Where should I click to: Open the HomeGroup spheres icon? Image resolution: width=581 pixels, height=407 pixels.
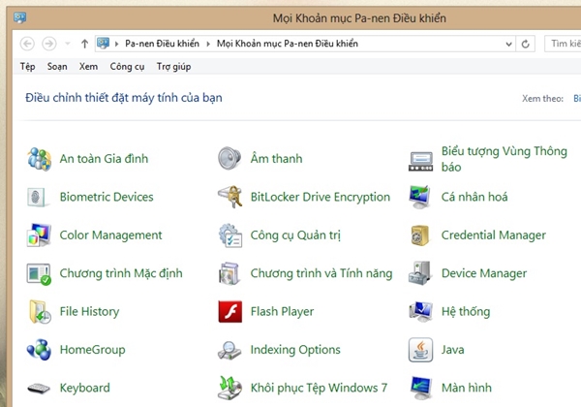tap(39, 349)
